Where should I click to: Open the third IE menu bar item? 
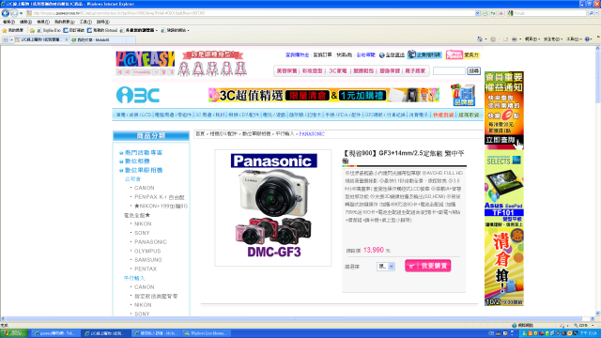(43, 22)
